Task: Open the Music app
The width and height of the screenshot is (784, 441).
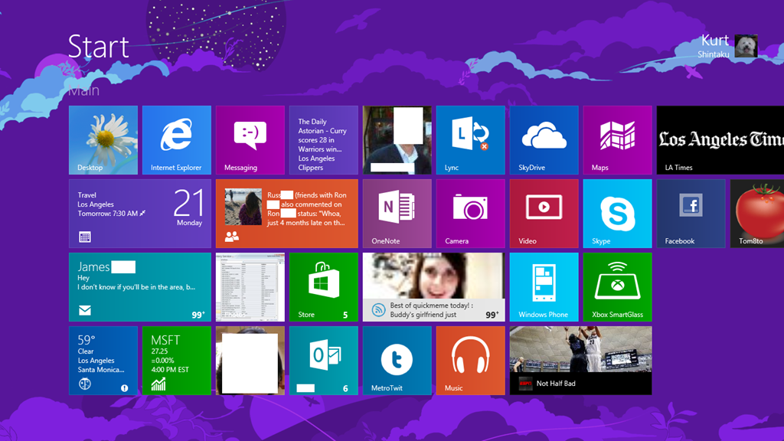Action: tap(470, 361)
